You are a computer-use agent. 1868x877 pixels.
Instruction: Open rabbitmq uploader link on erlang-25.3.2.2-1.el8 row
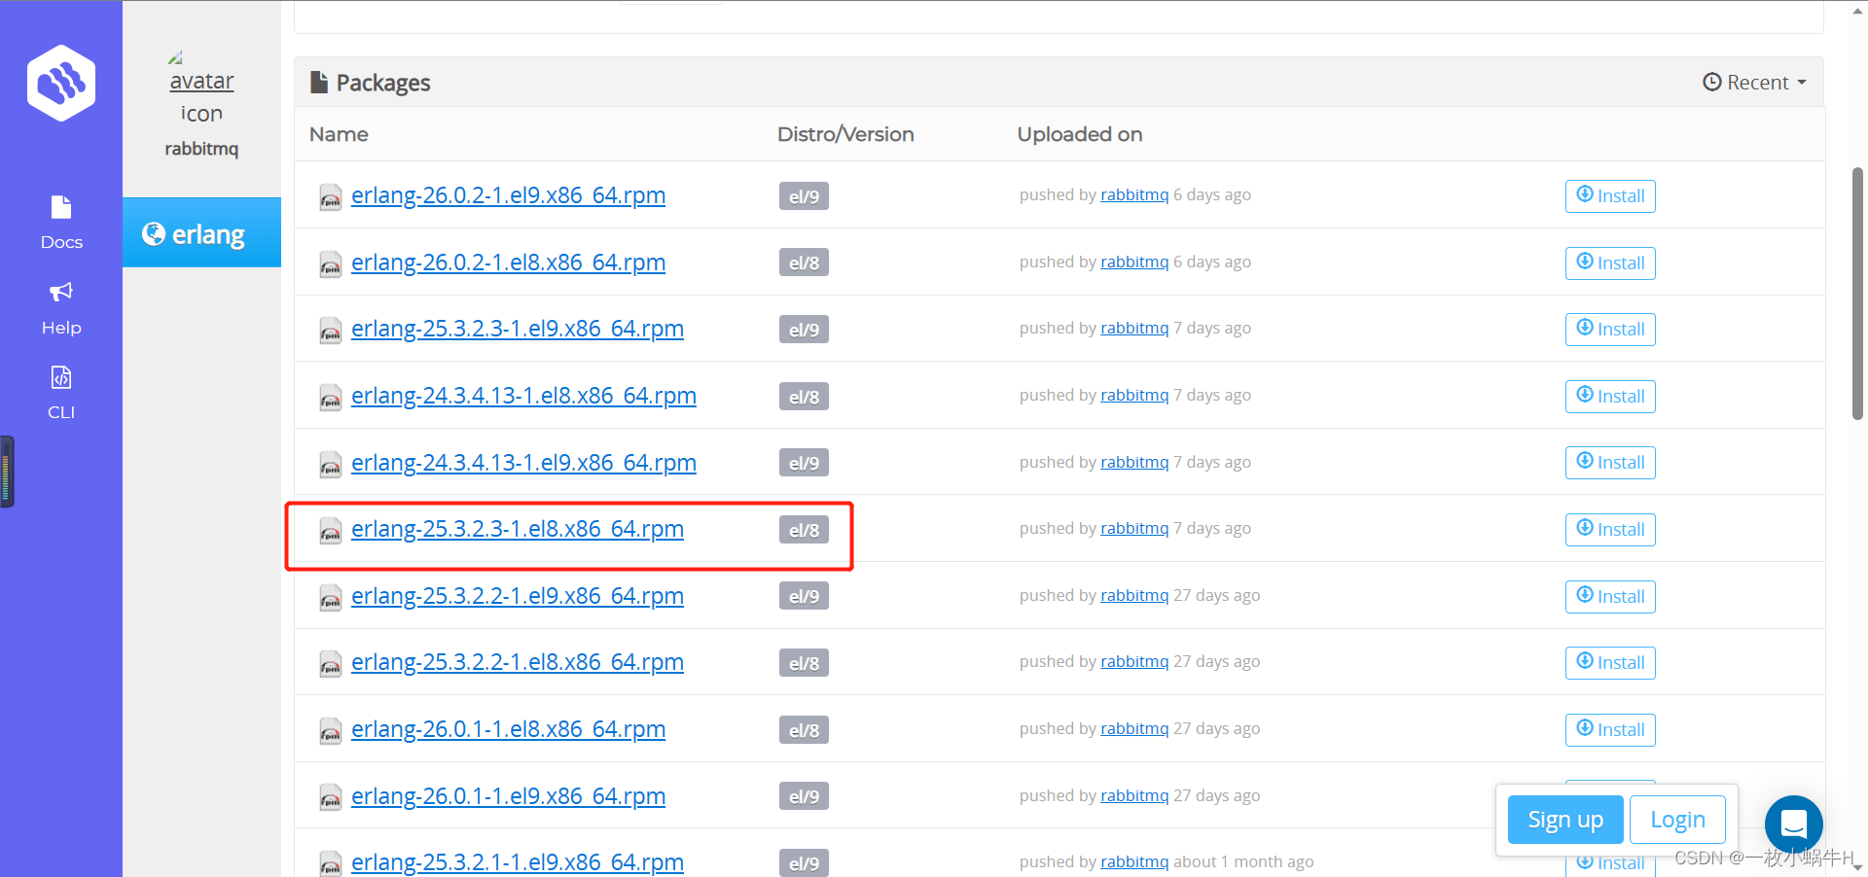click(1134, 662)
